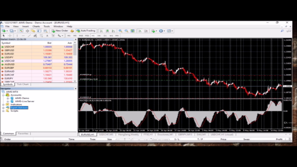Select the Crosshair tool

[10, 36]
